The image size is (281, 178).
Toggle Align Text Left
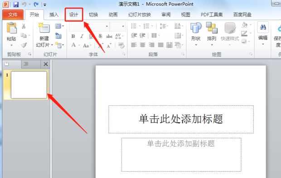tap(134, 45)
